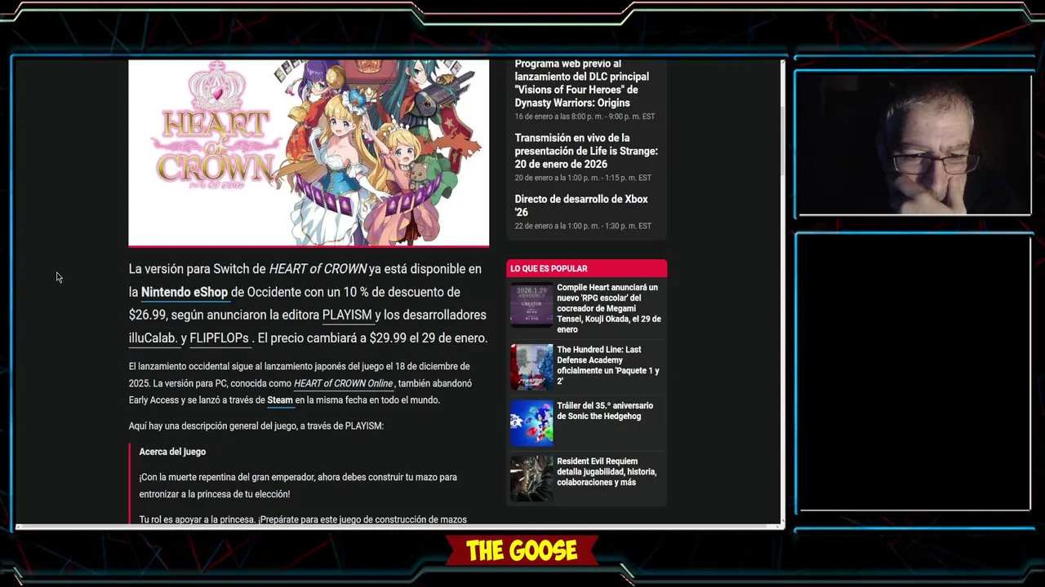Click the '22 de enero' event time line
Viewport: 1045px width, 587px height.
583,226
